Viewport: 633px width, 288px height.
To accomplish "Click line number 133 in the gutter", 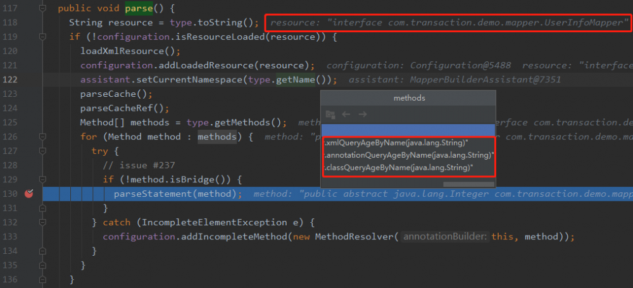I will tap(9, 237).
